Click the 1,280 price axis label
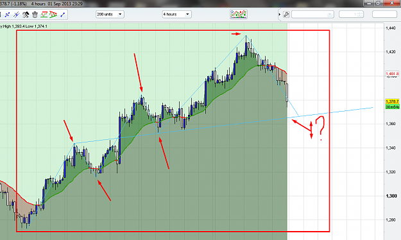This screenshot has width=401, height=240. click(x=391, y=220)
